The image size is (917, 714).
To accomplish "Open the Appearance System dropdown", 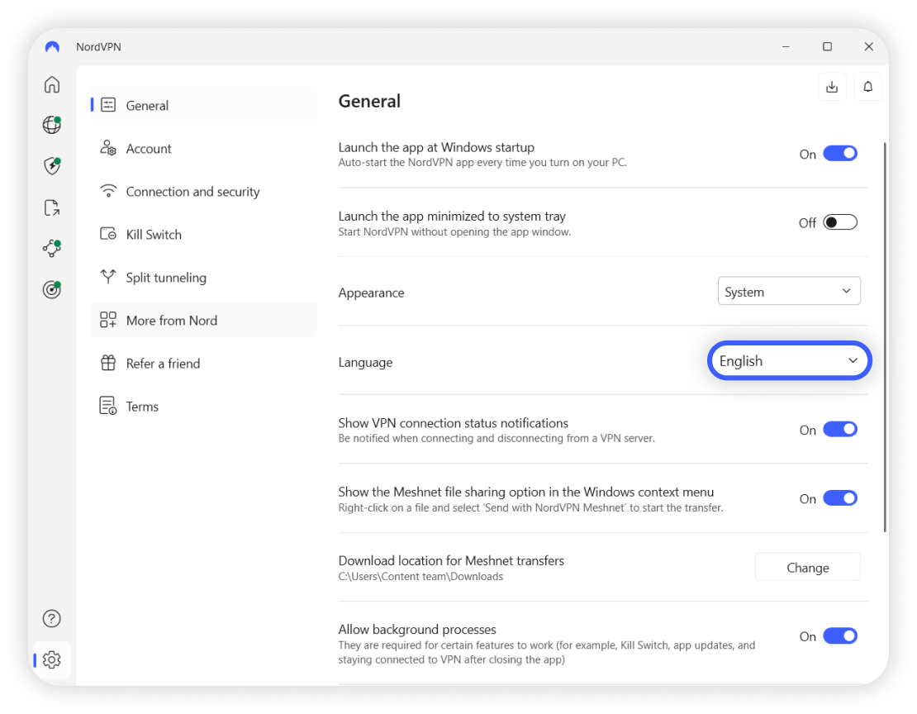I will click(x=789, y=292).
